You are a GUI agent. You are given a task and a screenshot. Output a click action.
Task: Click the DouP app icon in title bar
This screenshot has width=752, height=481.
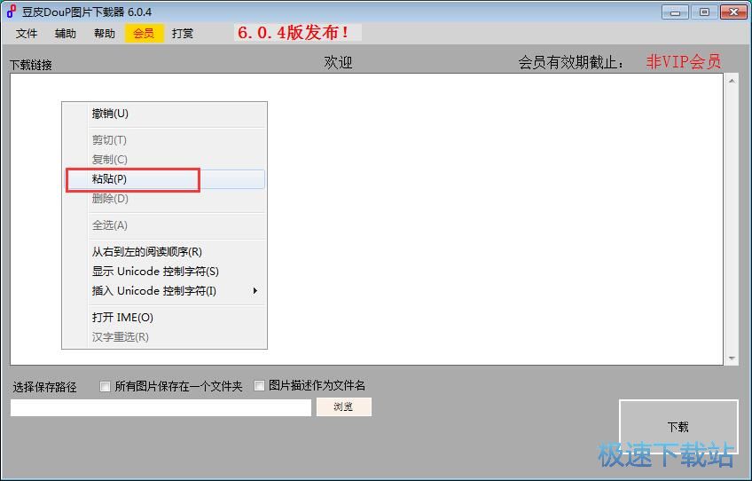coord(12,12)
